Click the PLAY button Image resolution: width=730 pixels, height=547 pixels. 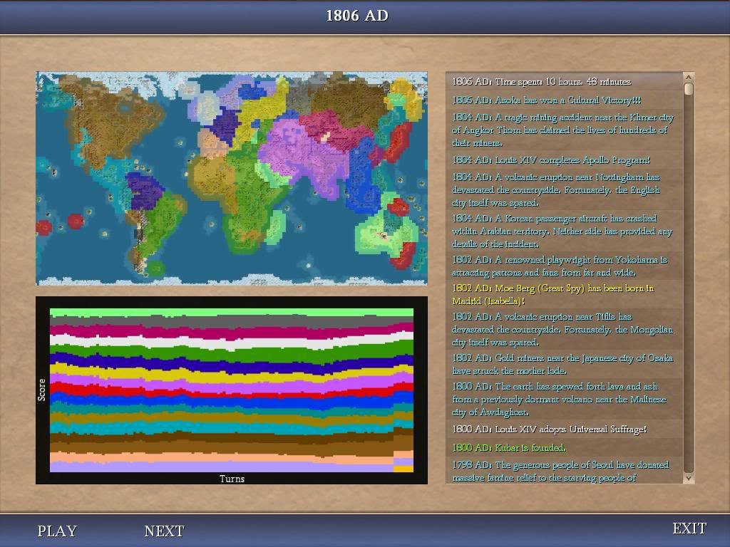coord(57,531)
